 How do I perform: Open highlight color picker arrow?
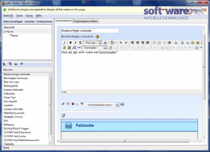tap(116, 43)
